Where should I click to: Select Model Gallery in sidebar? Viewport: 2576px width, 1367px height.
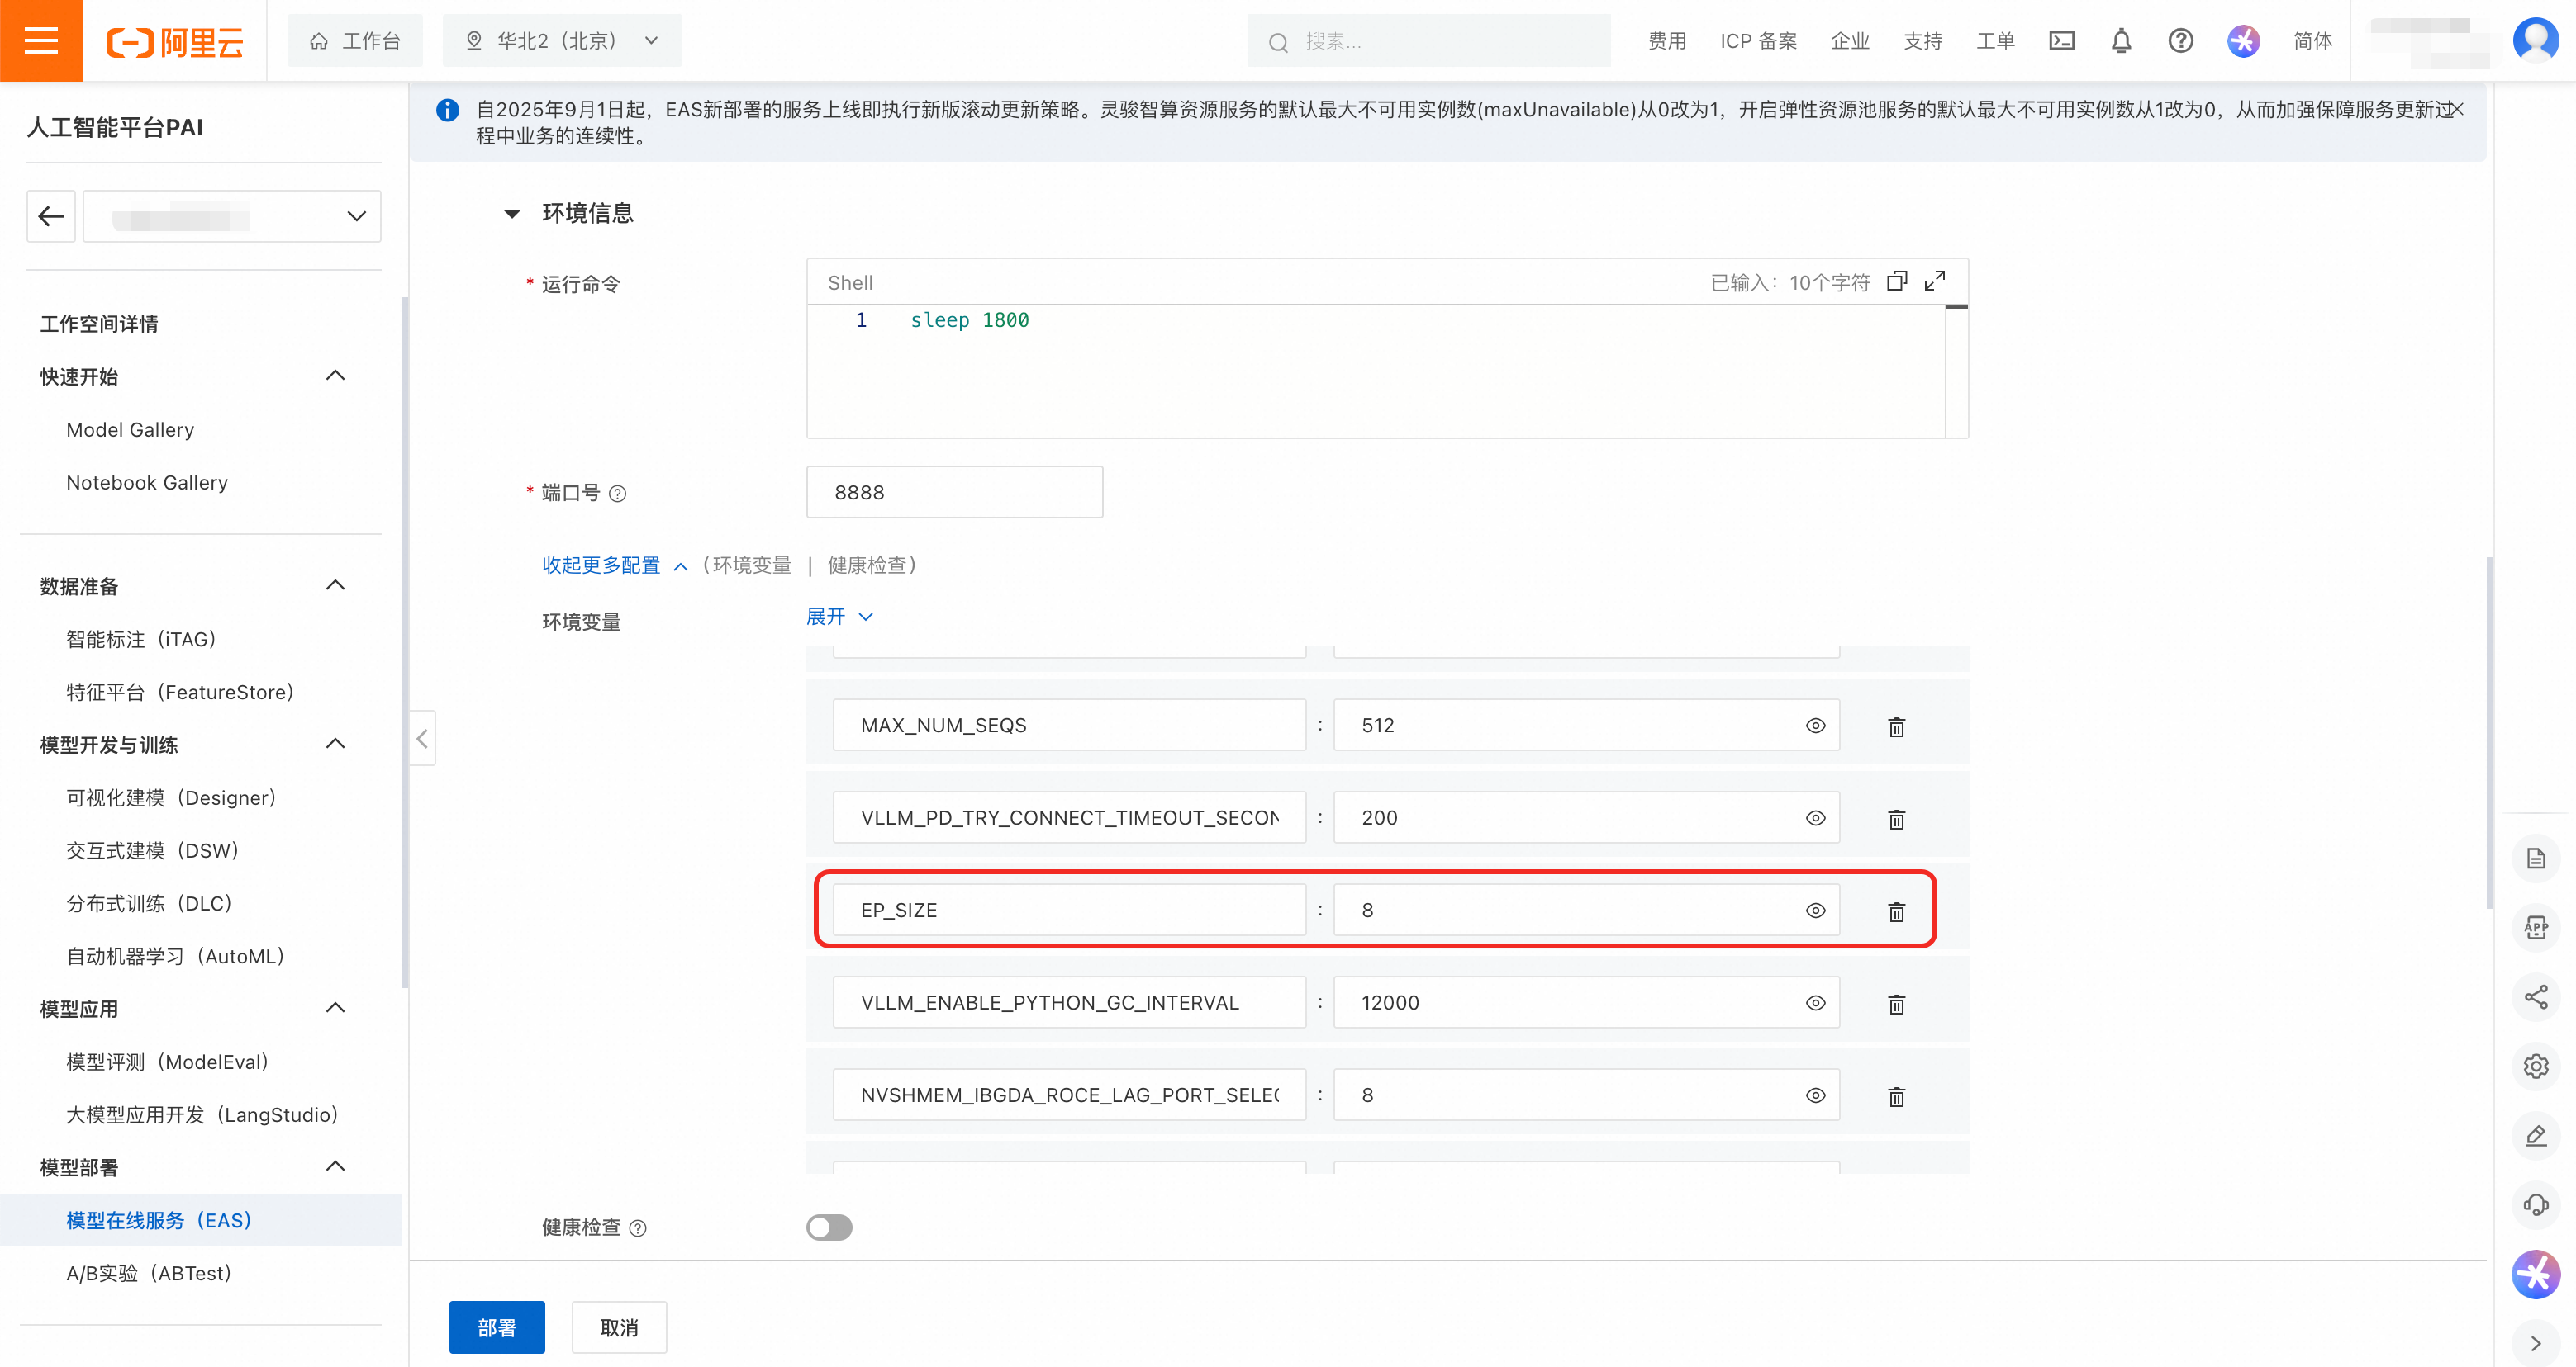130,430
